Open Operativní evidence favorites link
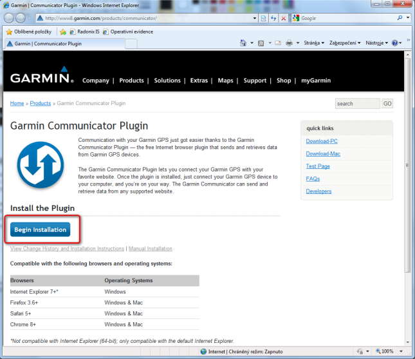Viewport: 415px width, 359px height. pos(128,32)
